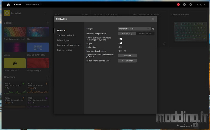Viewport: 210px width, 130px height.
Task: Delete debug logs with trash icon
Action: [125, 51]
